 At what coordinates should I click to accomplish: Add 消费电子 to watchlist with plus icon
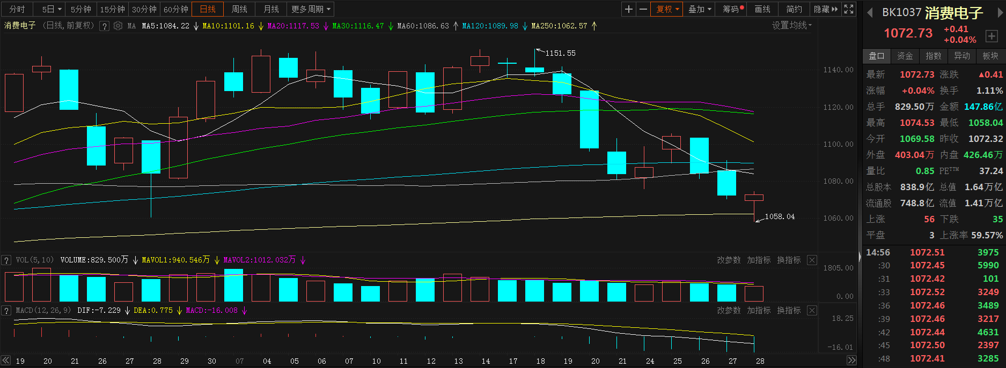[992, 36]
